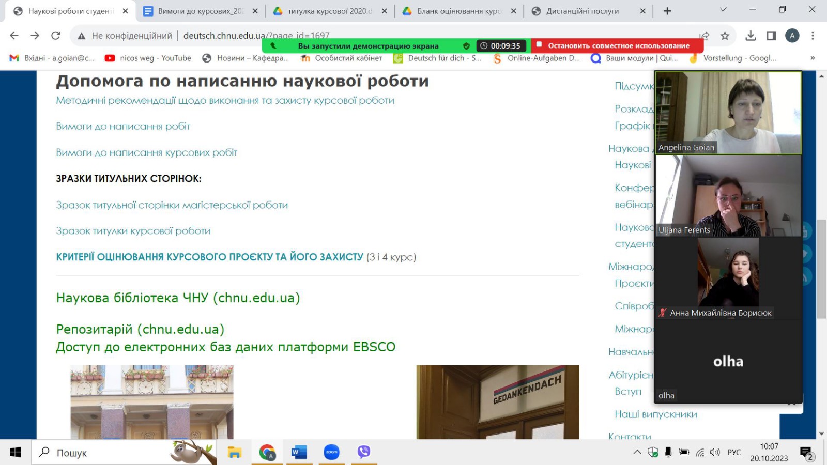The width and height of the screenshot is (827, 465).
Task: Open the Gmail Вхідні bookmark
Action: (x=52, y=58)
